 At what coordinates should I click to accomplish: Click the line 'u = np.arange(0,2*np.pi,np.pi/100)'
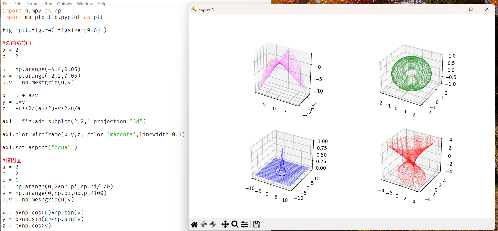58,187
